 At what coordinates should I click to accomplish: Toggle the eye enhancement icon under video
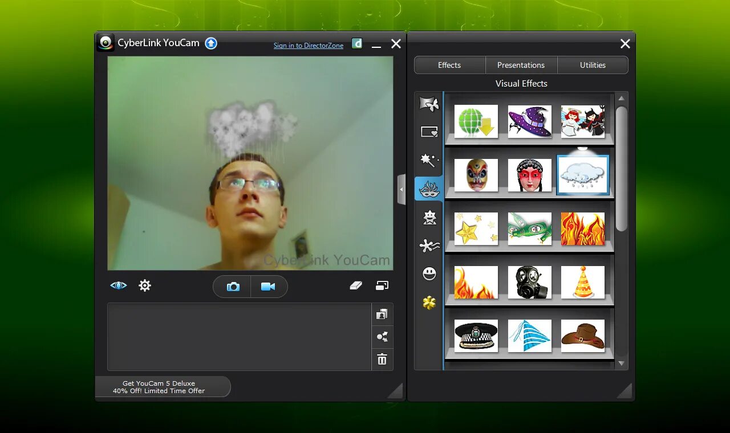click(x=119, y=285)
